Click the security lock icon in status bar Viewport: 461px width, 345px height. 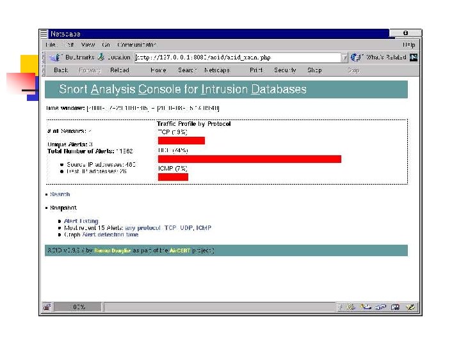tap(47, 307)
